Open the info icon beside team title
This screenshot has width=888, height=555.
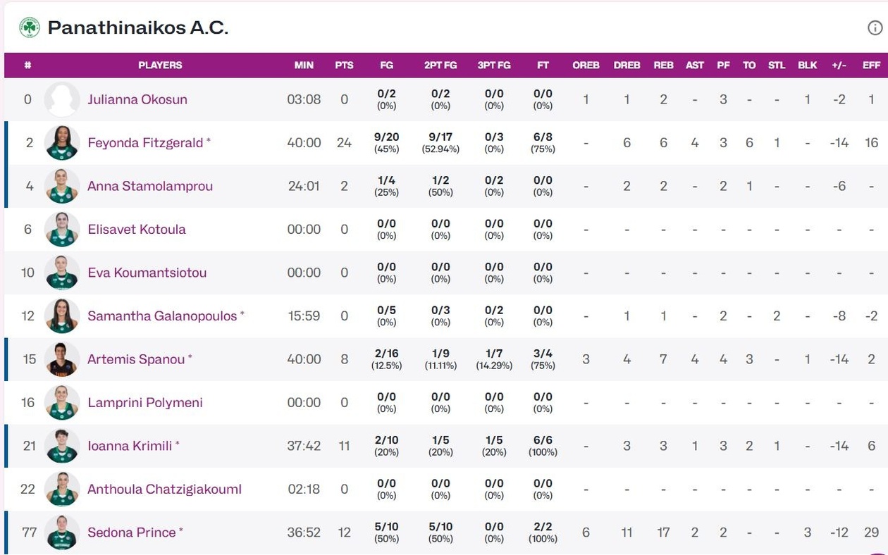click(x=875, y=28)
